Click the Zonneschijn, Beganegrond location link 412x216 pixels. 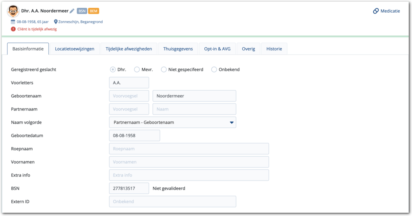[81, 22]
